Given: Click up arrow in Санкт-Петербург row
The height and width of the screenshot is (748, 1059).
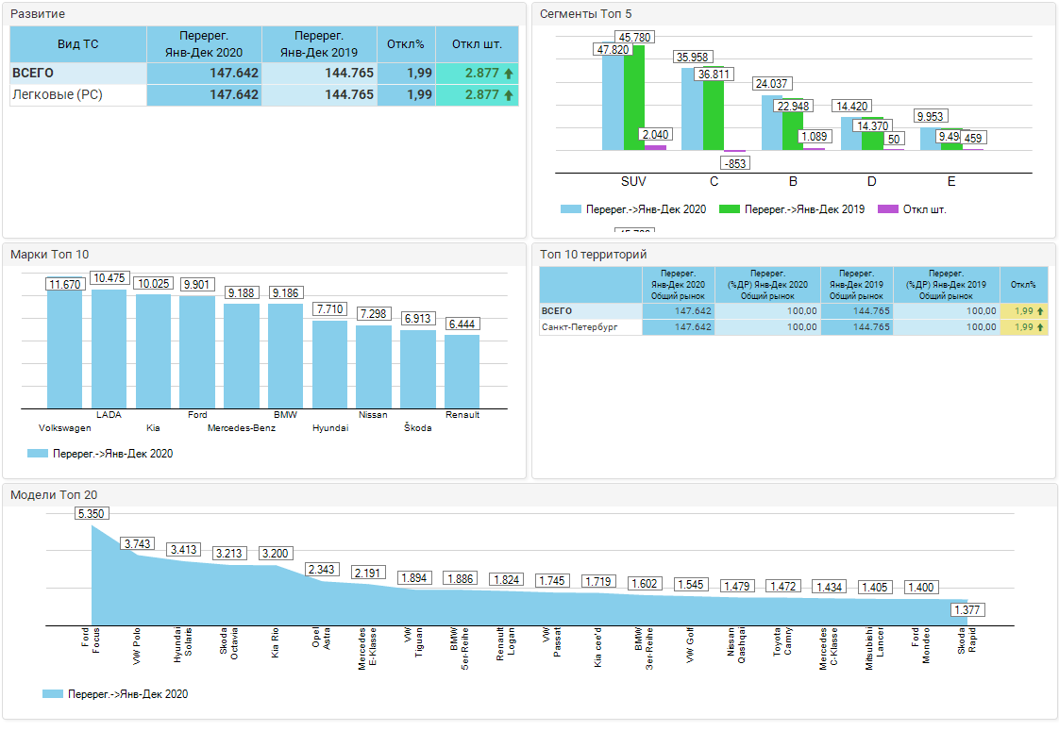Looking at the screenshot, I should pos(1039,327).
